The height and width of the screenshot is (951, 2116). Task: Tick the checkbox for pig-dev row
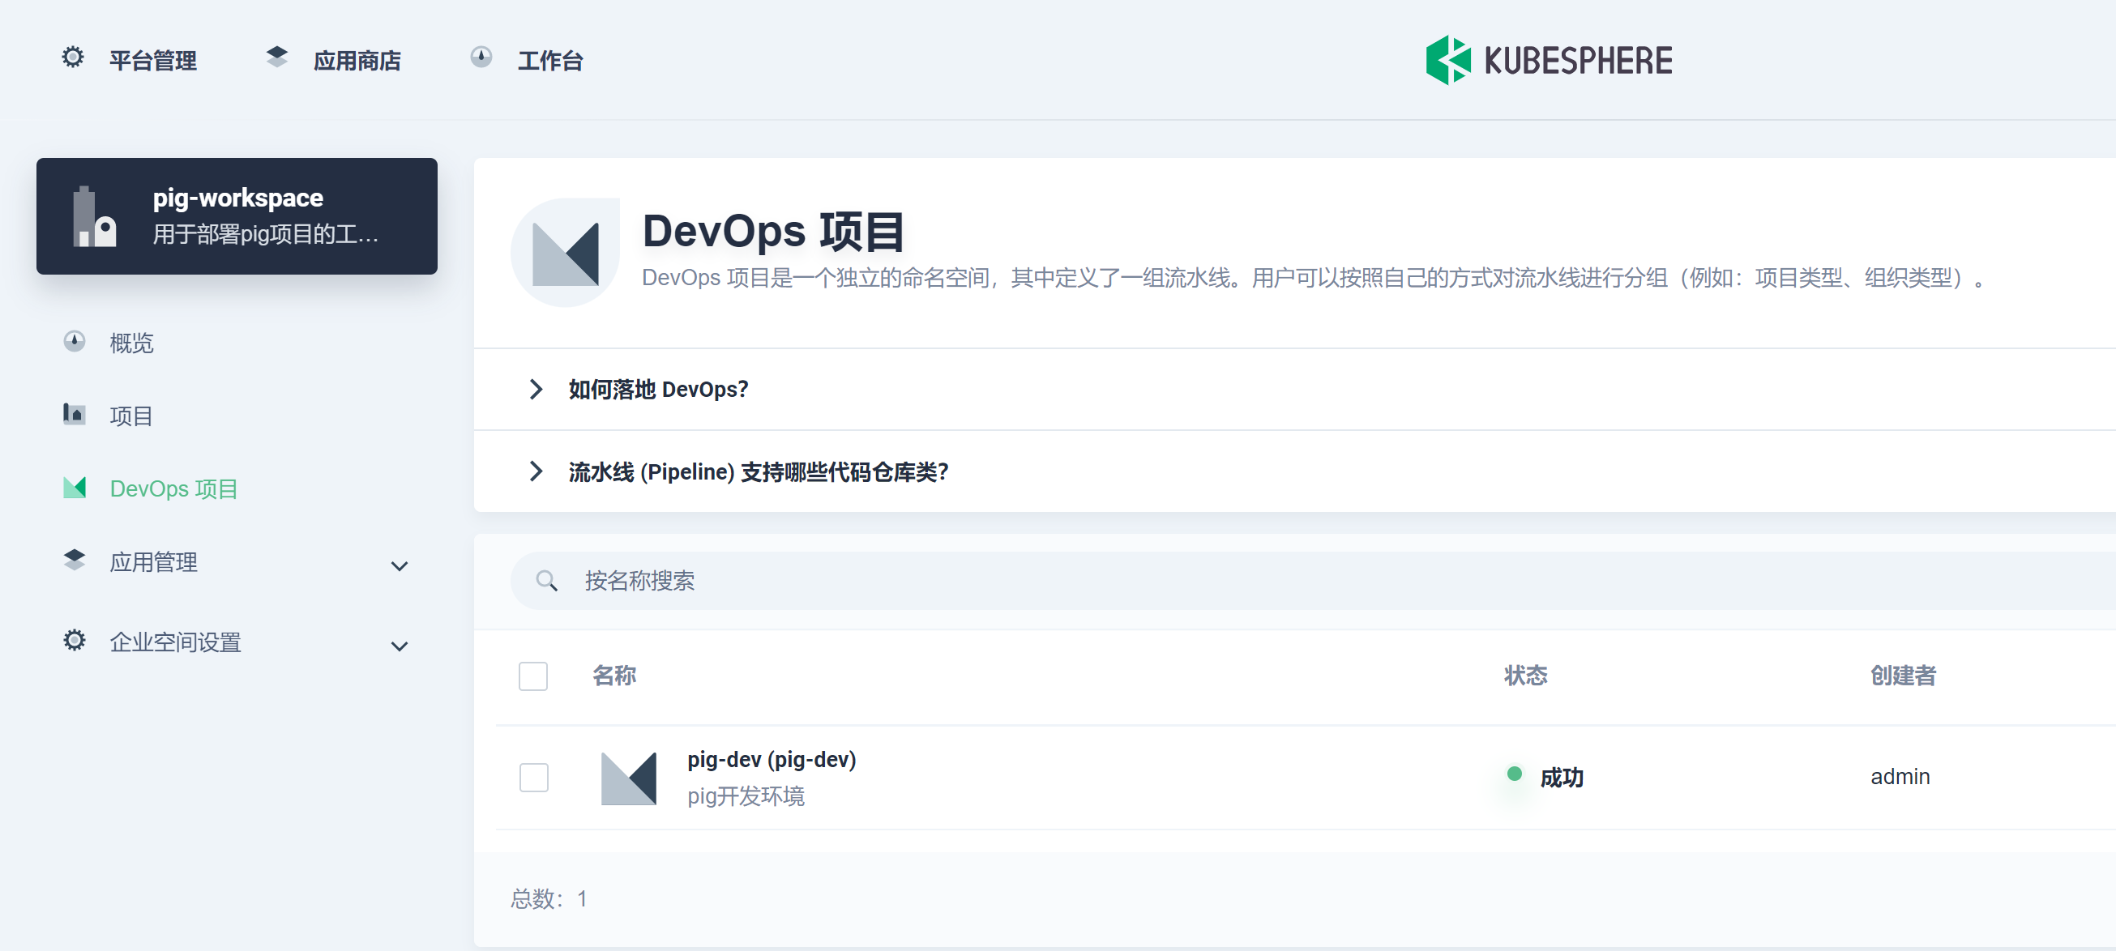click(533, 777)
